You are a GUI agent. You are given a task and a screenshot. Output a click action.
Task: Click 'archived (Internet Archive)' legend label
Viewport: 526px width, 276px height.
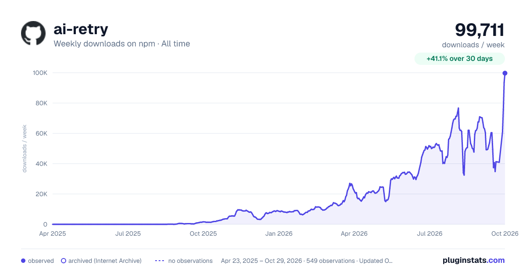(105, 261)
